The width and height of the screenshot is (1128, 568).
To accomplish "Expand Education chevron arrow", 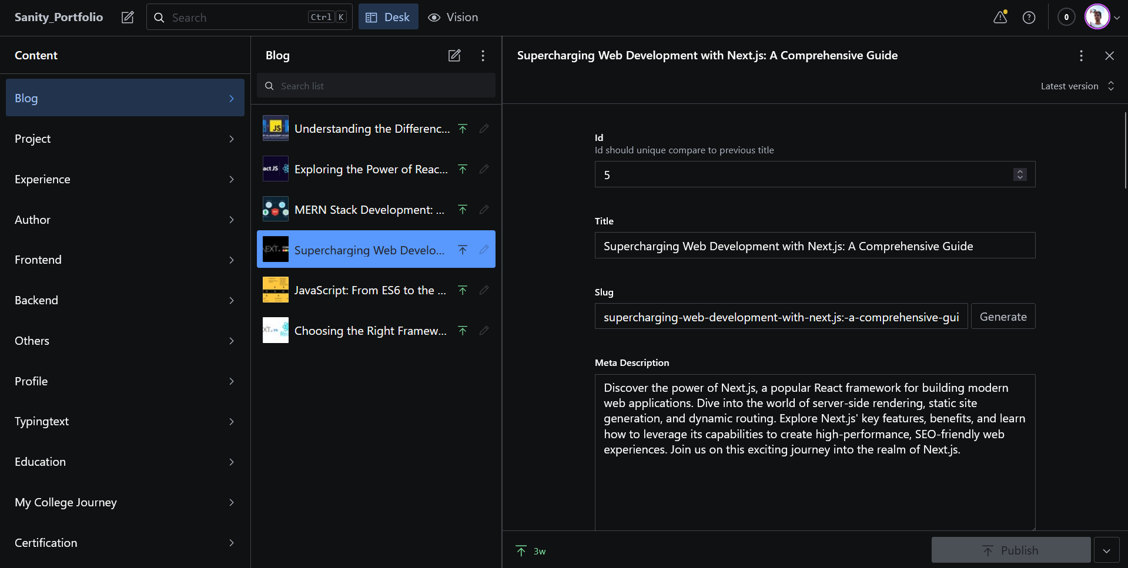I will pos(232,462).
